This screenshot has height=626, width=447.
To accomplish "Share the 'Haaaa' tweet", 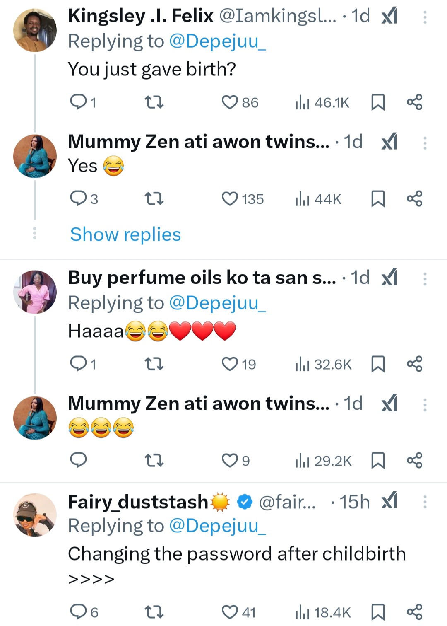I will point(414,364).
